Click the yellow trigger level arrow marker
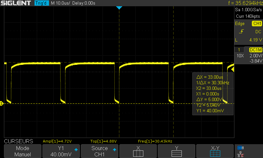263x158 pixels. tap(231, 69)
